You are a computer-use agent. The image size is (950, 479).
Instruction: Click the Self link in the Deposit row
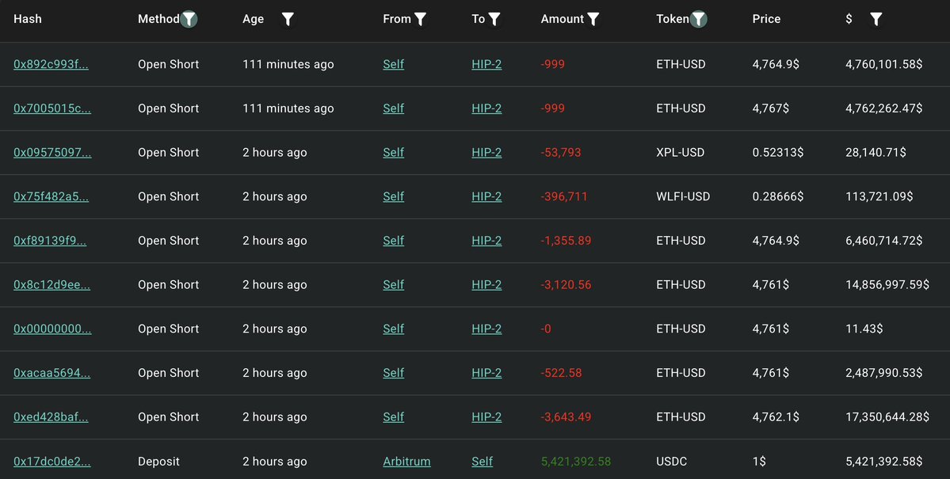coord(483,462)
